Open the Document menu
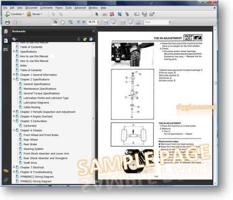This screenshot has width=233, height=200. 31,8
